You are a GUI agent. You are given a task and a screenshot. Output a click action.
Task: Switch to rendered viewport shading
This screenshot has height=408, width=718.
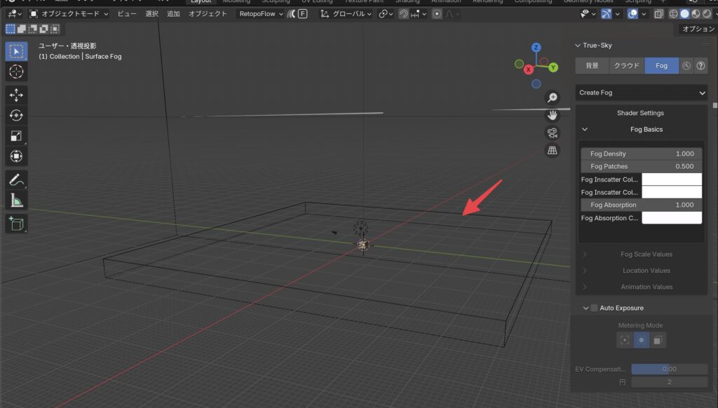pos(707,14)
